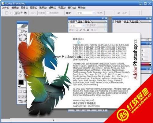
Task: Expand the tool preset picker arrow
Action: point(10,13)
